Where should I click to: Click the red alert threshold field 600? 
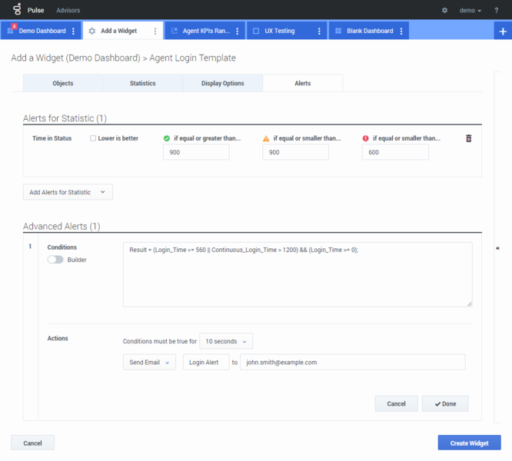tap(395, 152)
